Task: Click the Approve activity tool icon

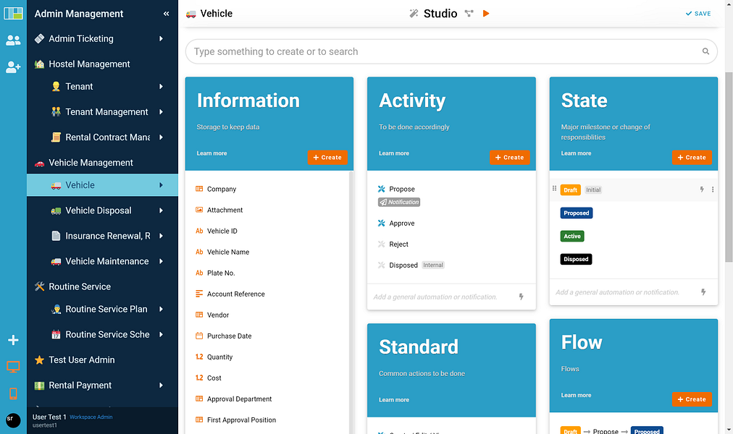Action: point(382,223)
